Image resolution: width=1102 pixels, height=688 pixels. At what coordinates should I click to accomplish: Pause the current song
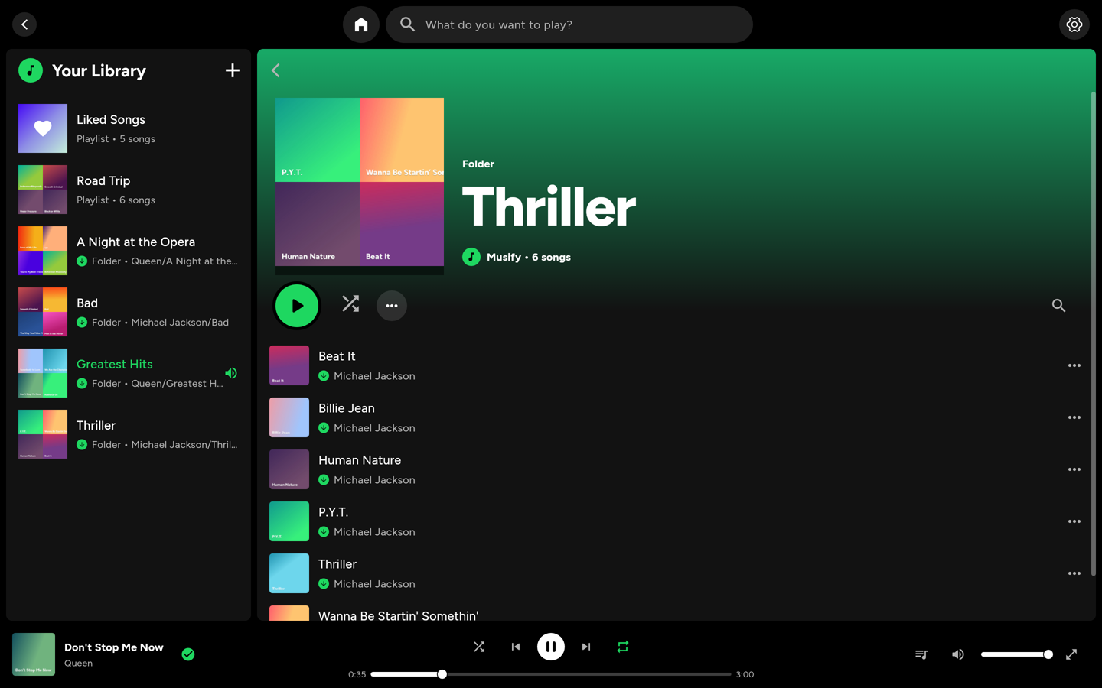(551, 647)
